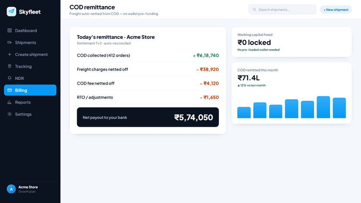
Task: Click the Tracking location pin icon
Action: coord(10,66)
